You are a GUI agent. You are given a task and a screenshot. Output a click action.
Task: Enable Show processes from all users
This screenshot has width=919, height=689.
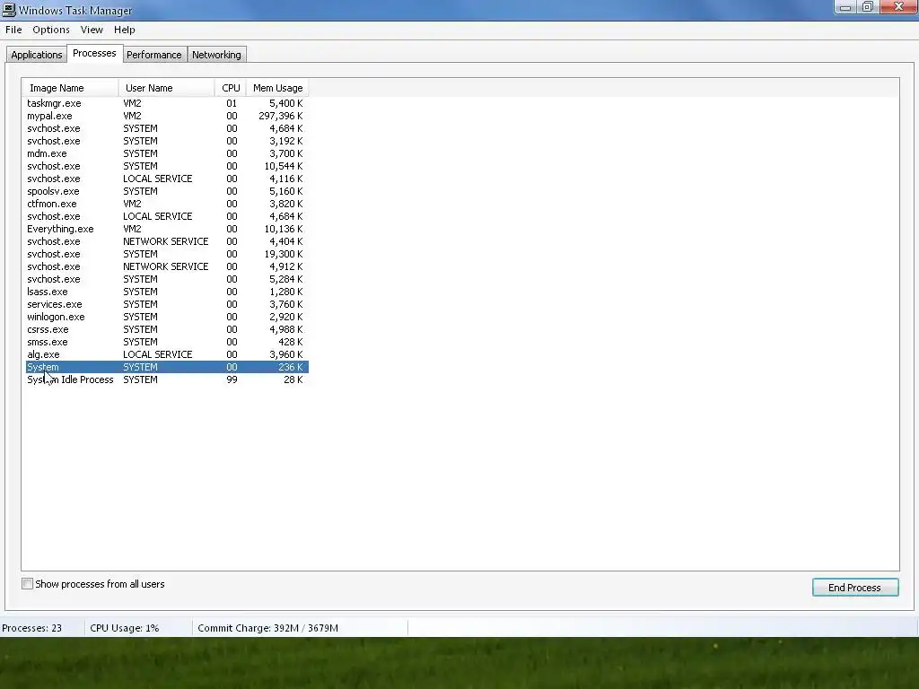click(27, 583)
